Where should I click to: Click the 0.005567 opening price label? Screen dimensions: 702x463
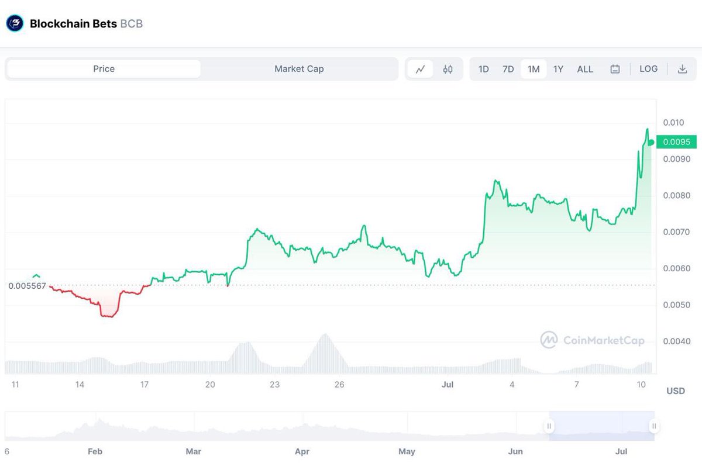coord(27,286)
